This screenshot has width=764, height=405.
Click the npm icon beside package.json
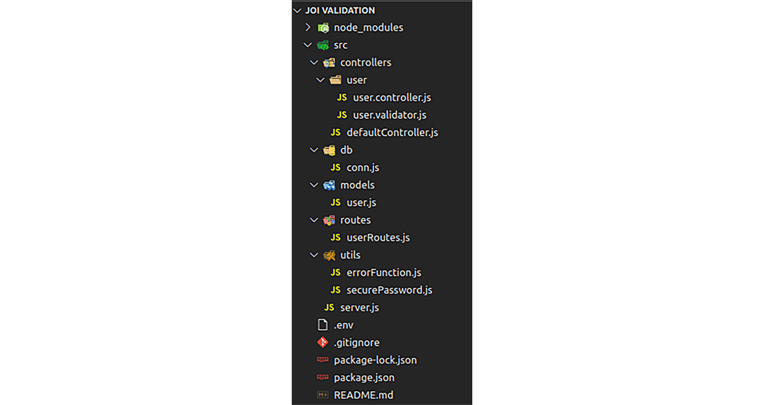click(x=322, y=377)
